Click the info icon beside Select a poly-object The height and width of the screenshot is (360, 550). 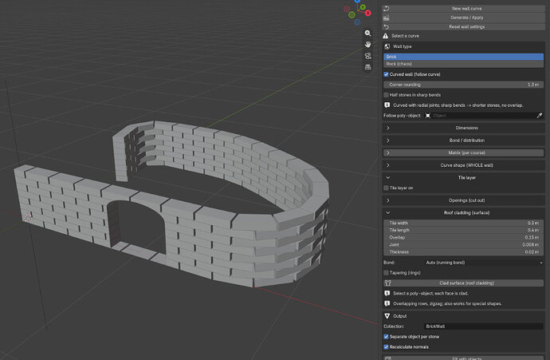387,293
